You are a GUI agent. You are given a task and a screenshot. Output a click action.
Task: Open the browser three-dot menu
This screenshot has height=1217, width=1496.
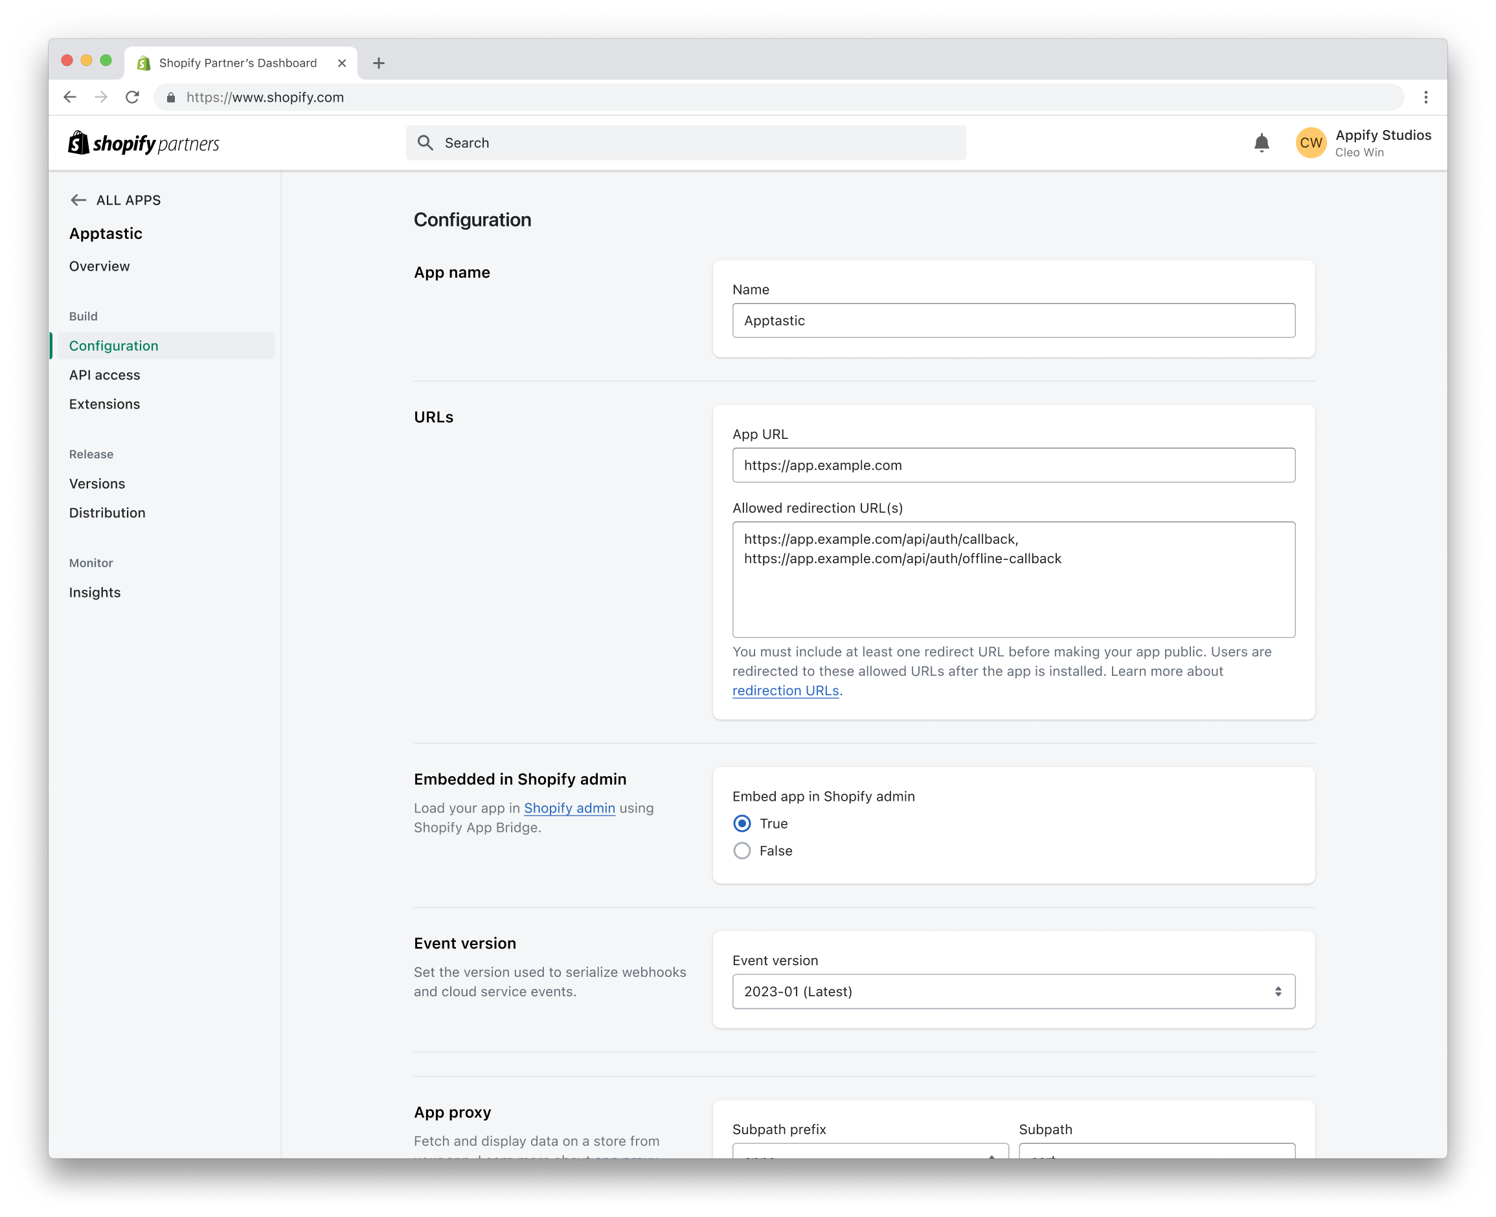[x=1425, y=98]
